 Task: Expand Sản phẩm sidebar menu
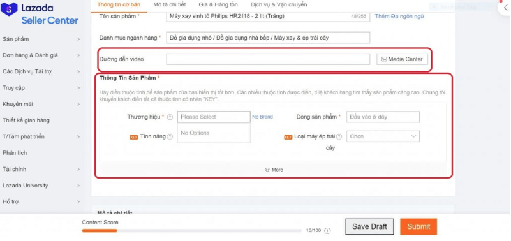[x=41, y=39]
